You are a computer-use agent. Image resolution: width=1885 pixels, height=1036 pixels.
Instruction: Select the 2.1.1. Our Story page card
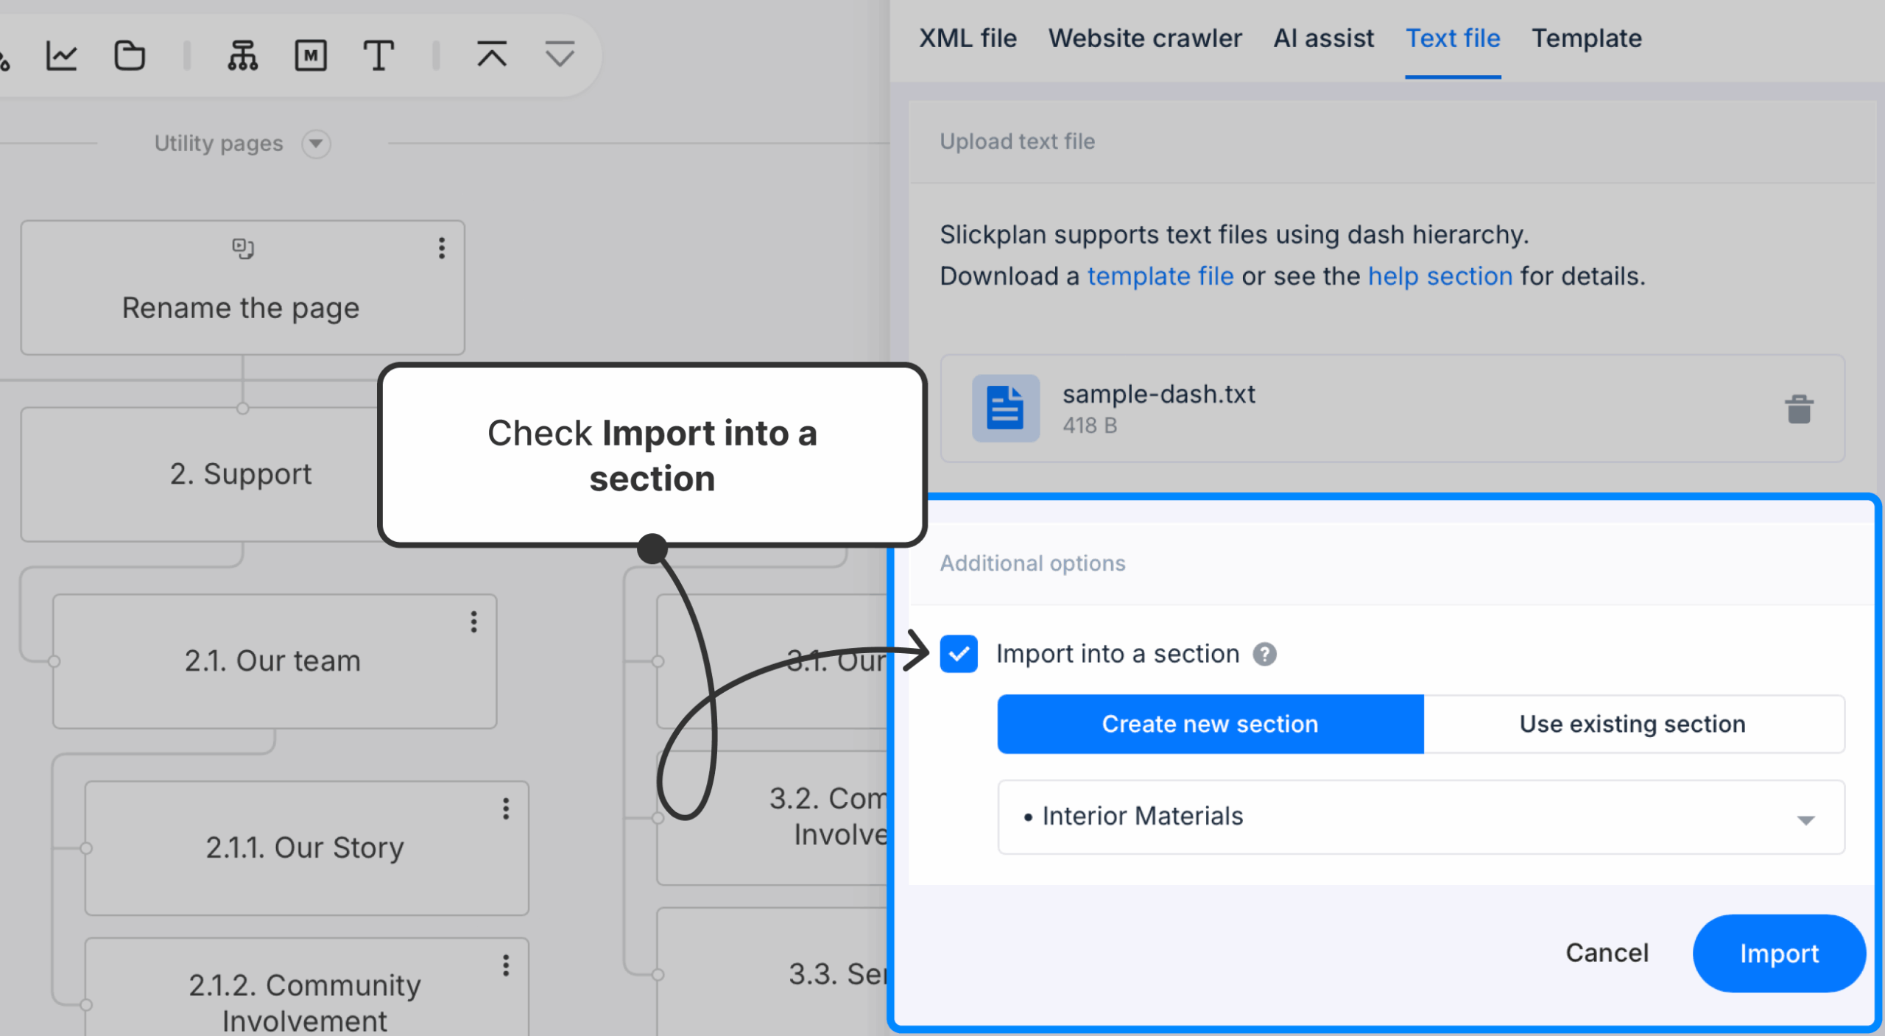tap(306, 848)
